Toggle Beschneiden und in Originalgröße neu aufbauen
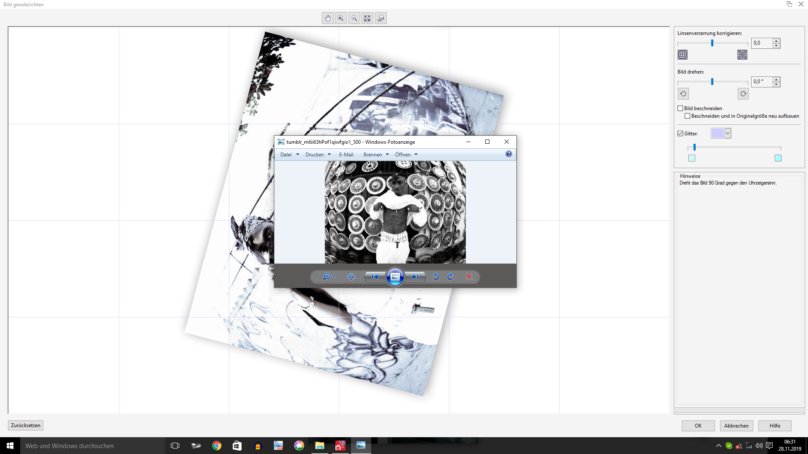808x454 pixels. [688, 116]
